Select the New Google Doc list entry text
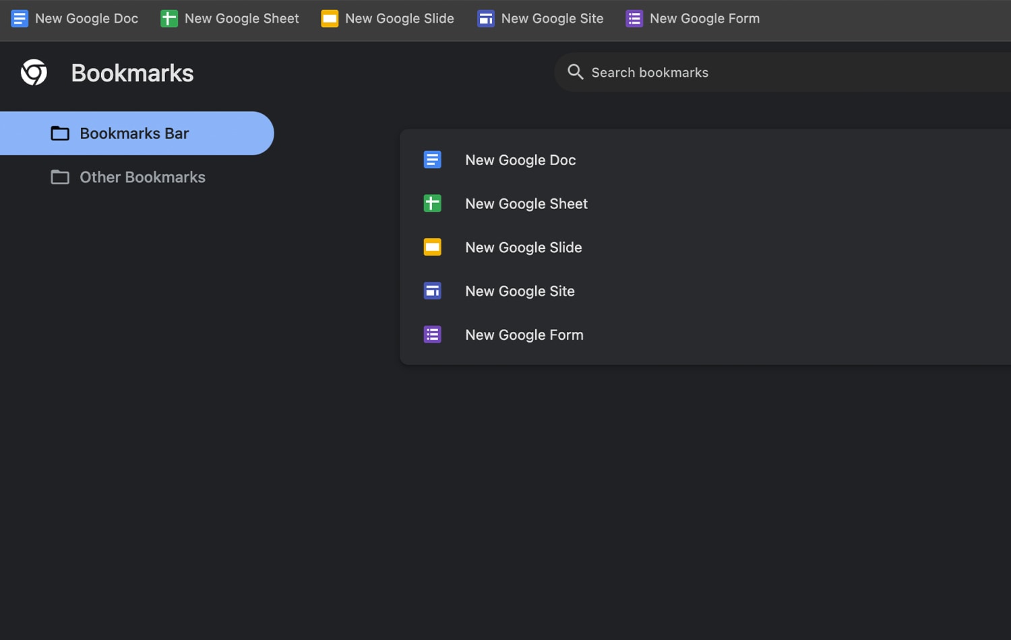 (x=520, y=160)
